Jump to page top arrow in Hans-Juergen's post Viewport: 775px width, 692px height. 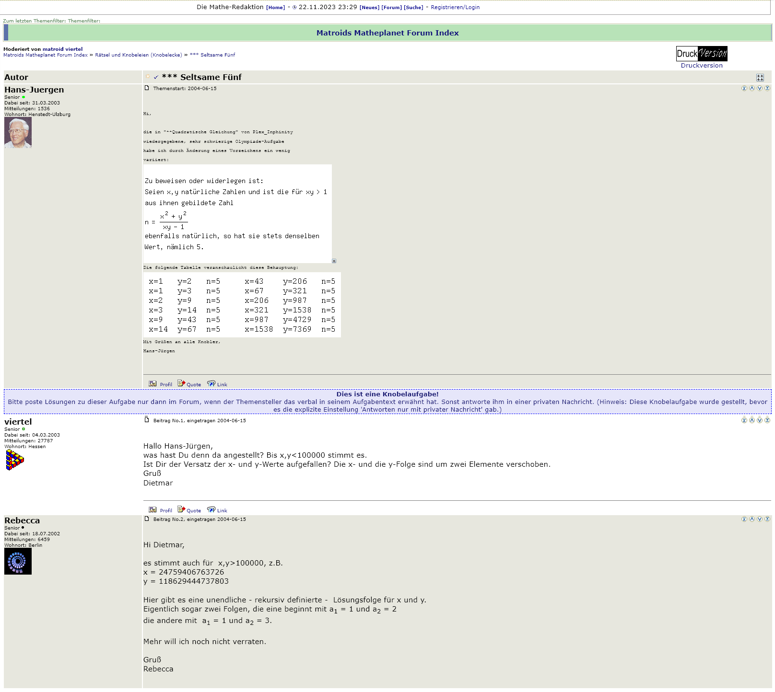click(744, 88)
